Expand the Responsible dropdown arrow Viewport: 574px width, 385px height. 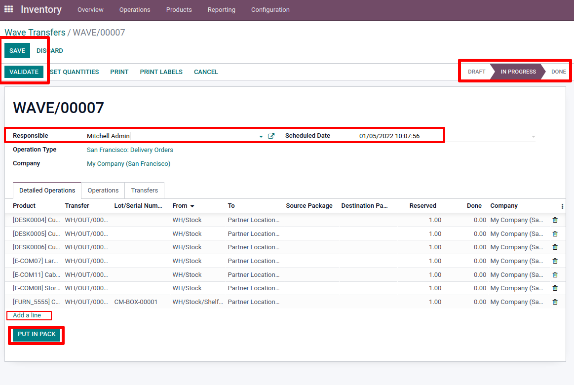click(261, 137)
